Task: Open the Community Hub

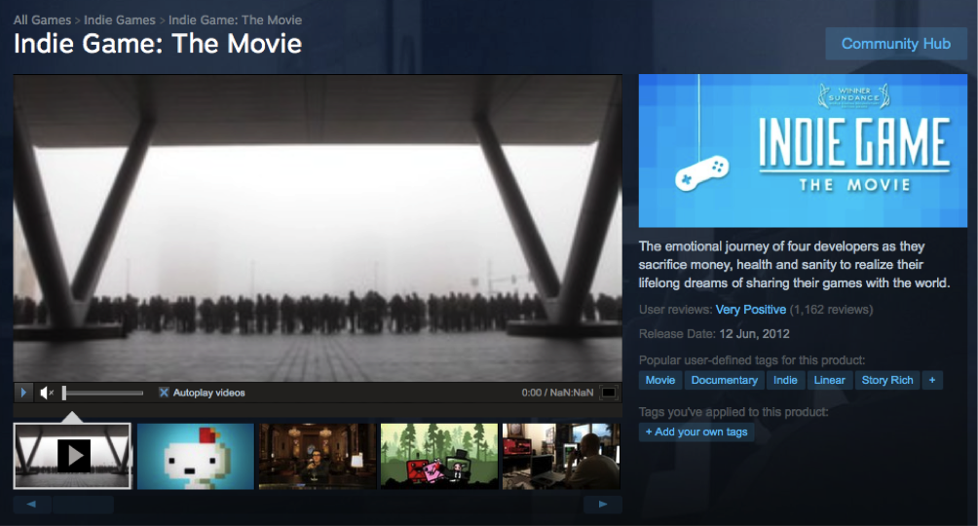Action: point(895,44)
